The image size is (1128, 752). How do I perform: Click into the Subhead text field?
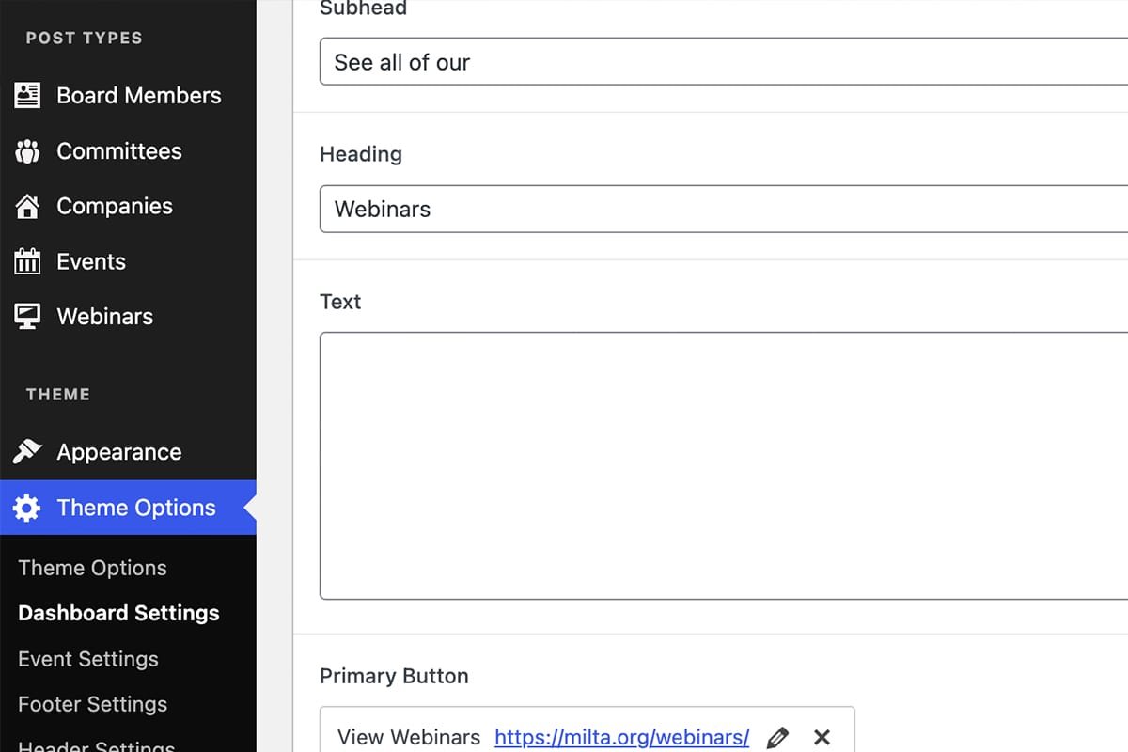coord(724,62)
